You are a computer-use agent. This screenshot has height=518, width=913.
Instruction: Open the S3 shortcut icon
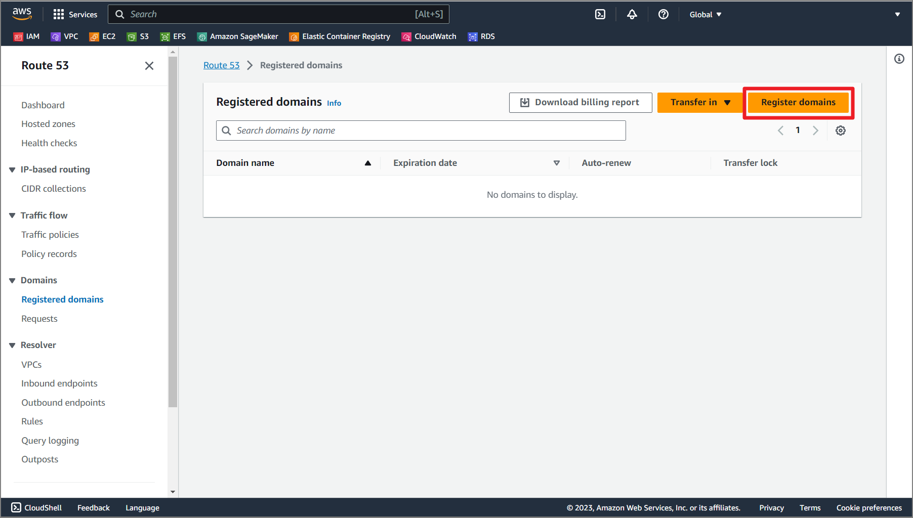(132, 36)
